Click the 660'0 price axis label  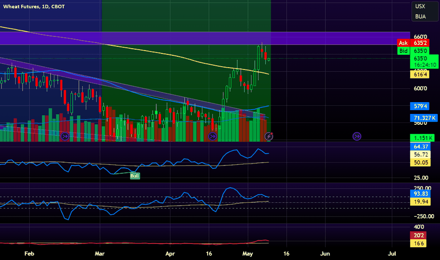click(x=420, y=37)
